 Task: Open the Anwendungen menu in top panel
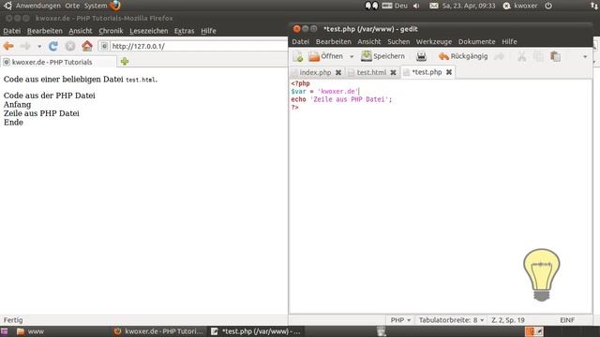(x=37, y=6)
